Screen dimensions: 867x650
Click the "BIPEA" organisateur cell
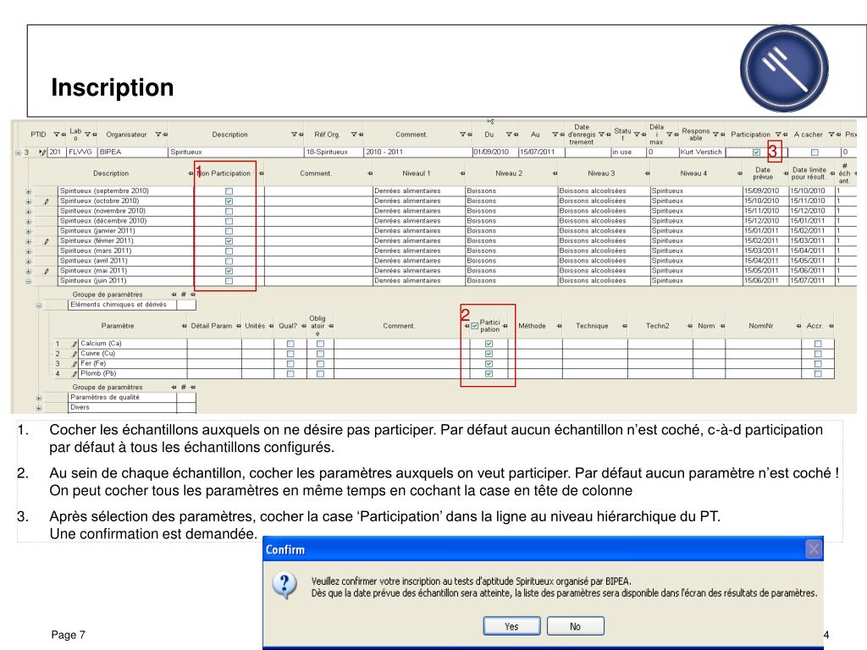point(133,152)
